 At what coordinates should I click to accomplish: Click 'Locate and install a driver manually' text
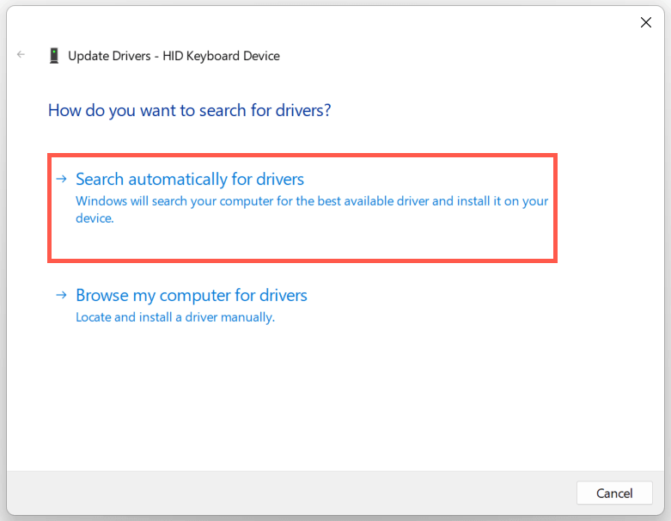tap(175, 317)
